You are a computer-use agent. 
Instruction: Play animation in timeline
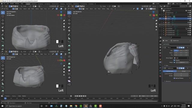81,96
